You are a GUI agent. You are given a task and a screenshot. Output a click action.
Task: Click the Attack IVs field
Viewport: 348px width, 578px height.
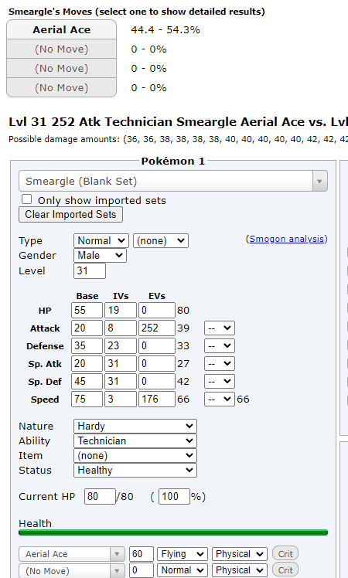[121, 328]
